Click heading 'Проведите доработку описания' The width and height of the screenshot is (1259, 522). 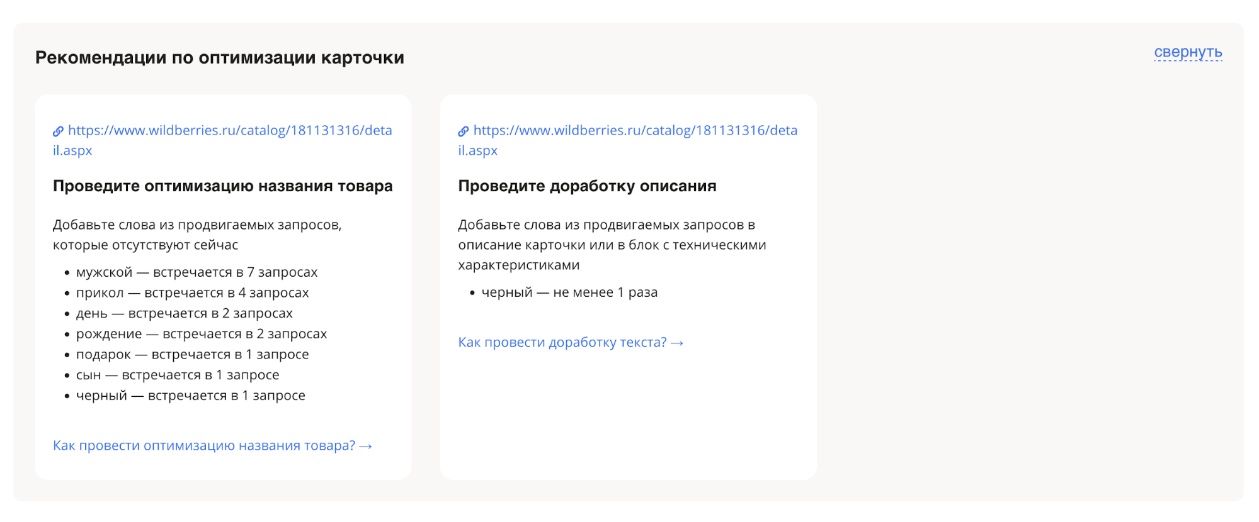pos(587,186)
